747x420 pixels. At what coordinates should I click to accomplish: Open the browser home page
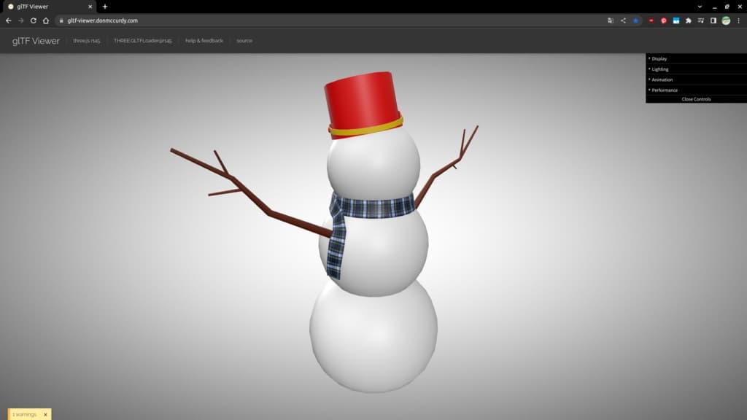pos(46,20)
